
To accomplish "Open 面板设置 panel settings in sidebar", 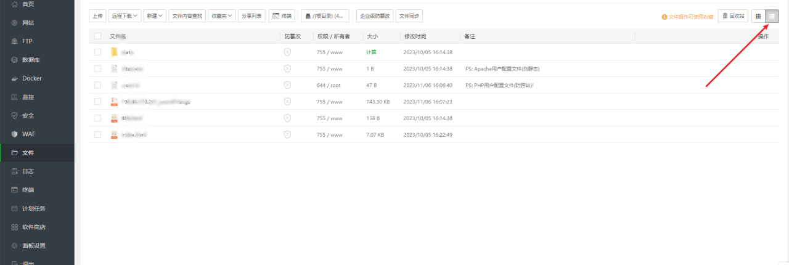I will pyautogui.click(x=37, y=245).
